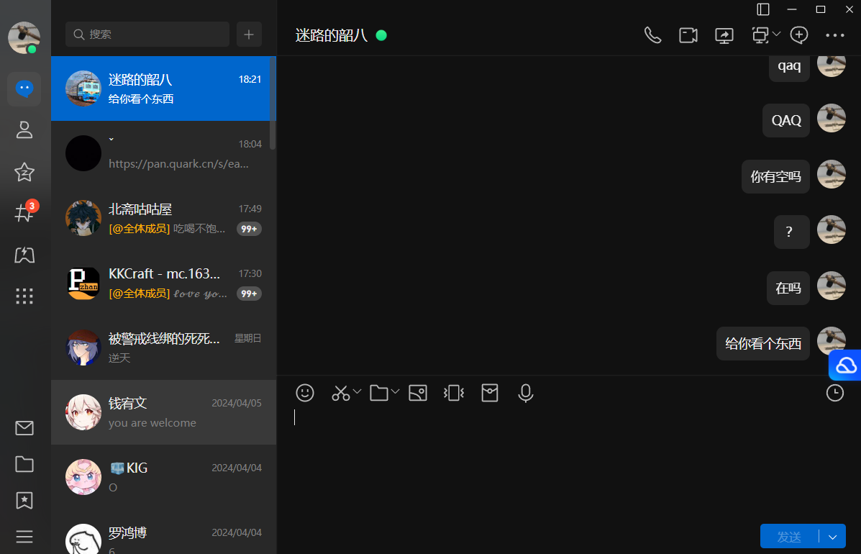Toggle the sidebar layout panel icon in title bar
The width and height of the screenshot is (861, 554).
[x=763, y=9]
